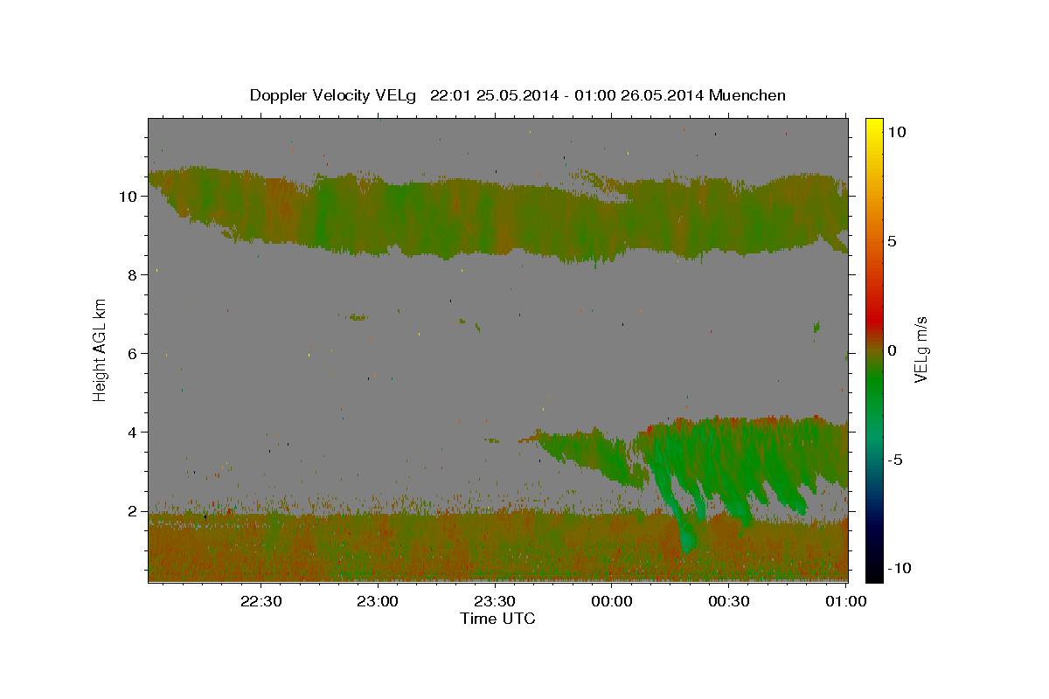Click the colorbar tick label '-5'
This screenshot has height=699, width=1049.
[894, 460]
